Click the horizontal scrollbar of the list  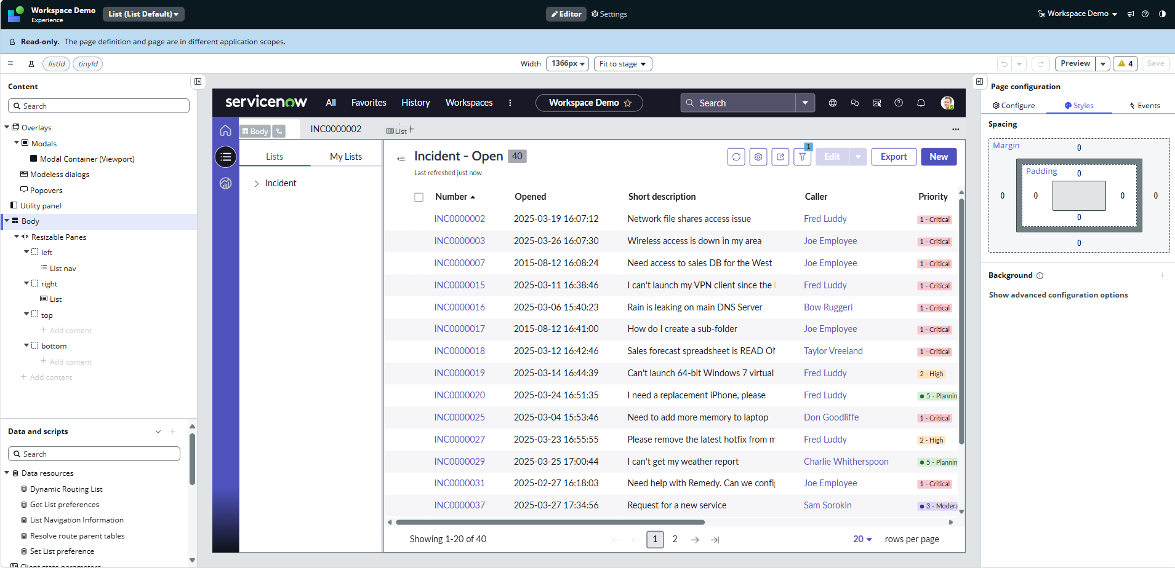click(x=550, y=523)
